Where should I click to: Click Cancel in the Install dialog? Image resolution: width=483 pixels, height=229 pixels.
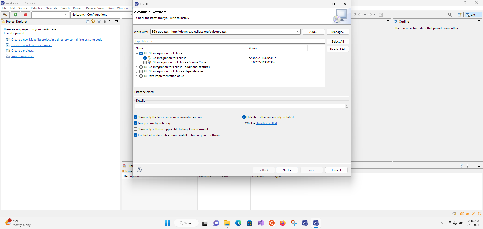click(336, 170)
